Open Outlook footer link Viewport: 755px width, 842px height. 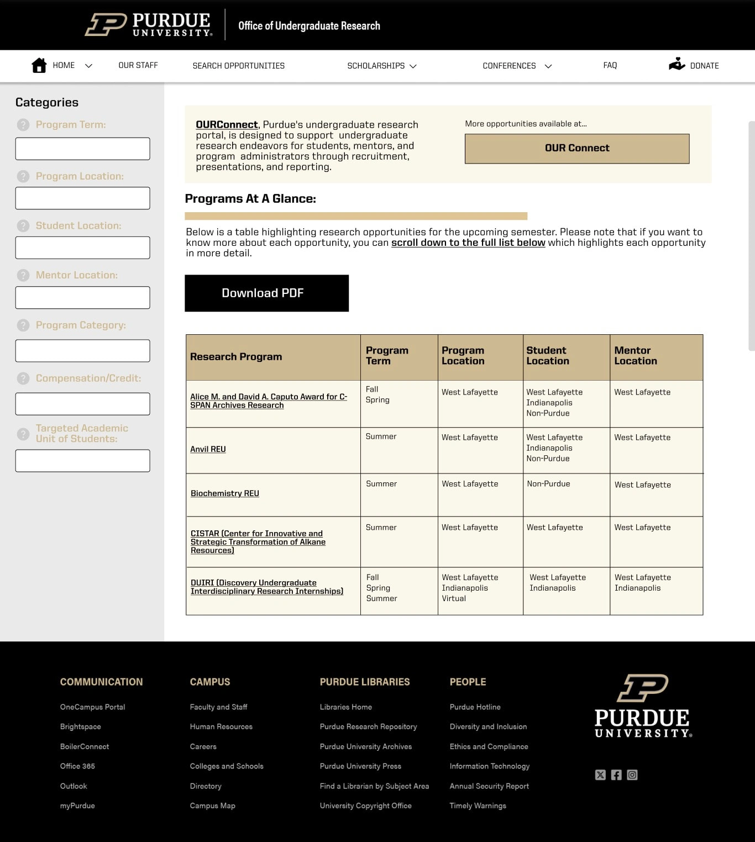(74, 786)
